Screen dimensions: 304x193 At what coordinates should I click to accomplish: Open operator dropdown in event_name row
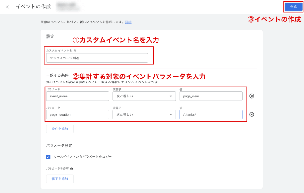pos(144,96)
